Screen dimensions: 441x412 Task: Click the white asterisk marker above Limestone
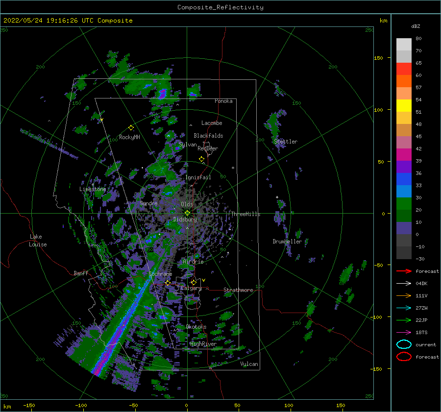[x=93, y=185]
